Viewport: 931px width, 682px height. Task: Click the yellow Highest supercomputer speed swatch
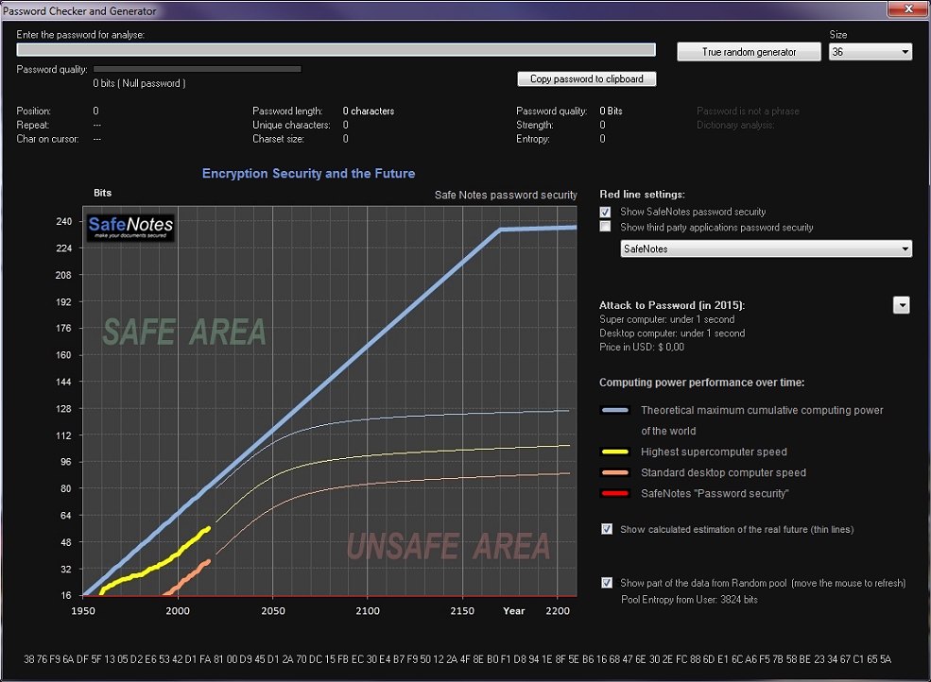click(615, 452)
